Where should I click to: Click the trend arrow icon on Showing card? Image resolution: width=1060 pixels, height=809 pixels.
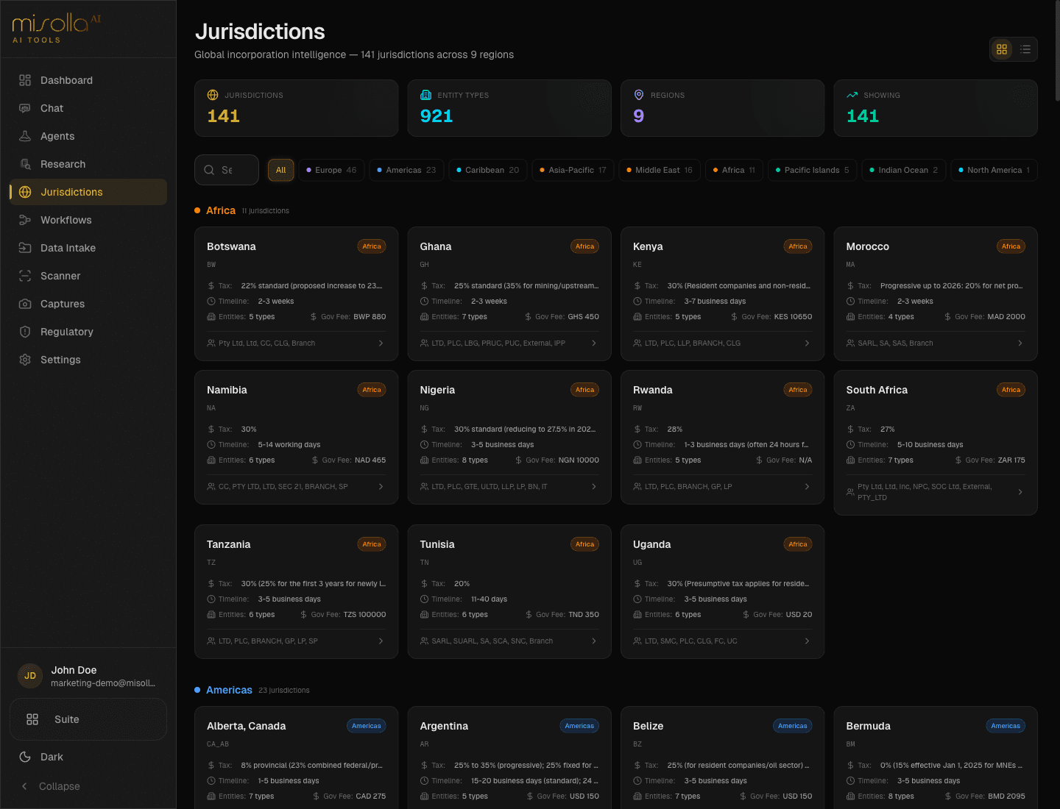pos(852,95)
